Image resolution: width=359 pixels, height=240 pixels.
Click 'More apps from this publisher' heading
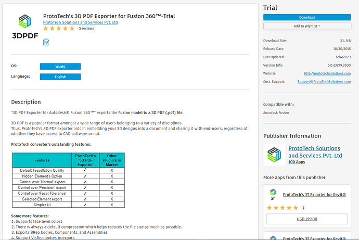[294, 178]
